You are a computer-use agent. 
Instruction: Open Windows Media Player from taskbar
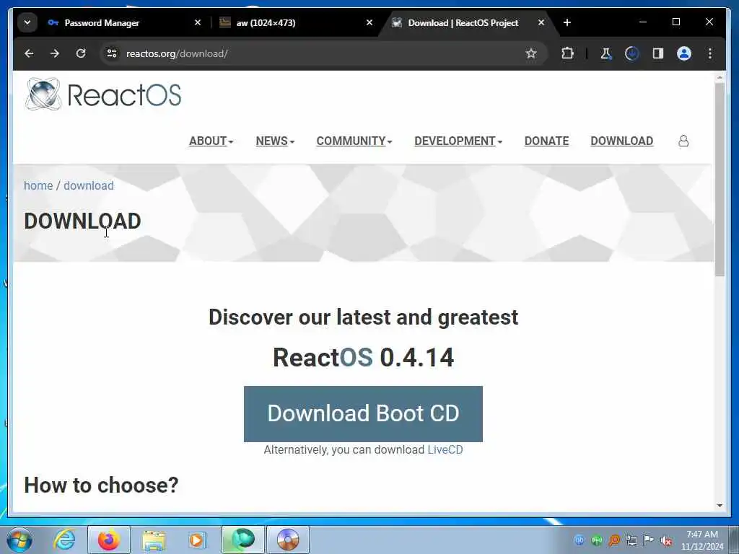198,540
